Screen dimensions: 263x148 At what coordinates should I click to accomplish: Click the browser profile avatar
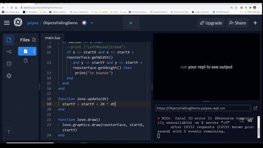click(x=255, y=7)
